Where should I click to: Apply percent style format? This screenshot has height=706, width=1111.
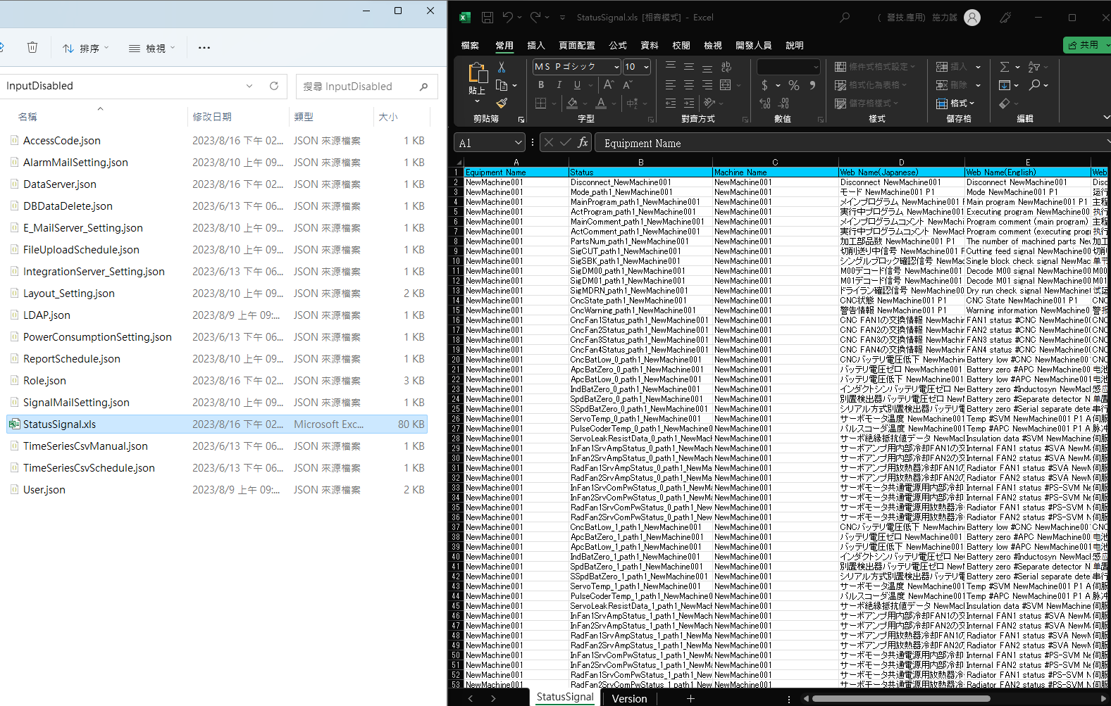click(x=794, y=85)
